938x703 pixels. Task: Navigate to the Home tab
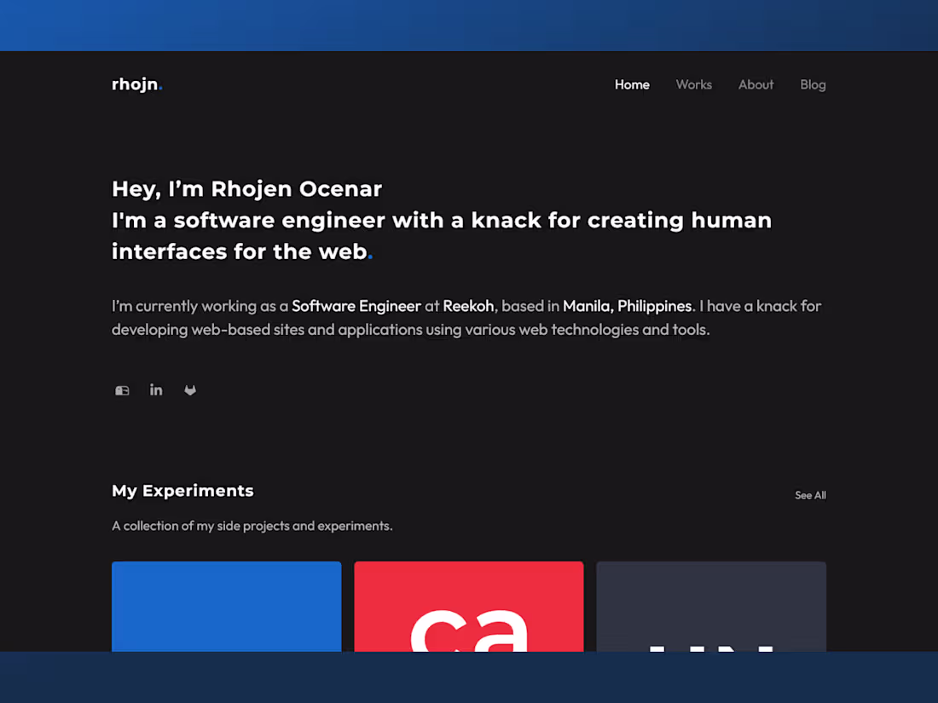632,84
